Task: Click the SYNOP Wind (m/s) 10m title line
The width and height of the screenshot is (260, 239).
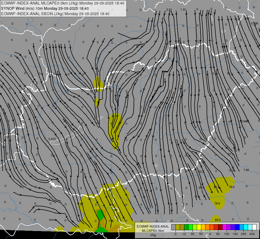Action: (45, 8)
